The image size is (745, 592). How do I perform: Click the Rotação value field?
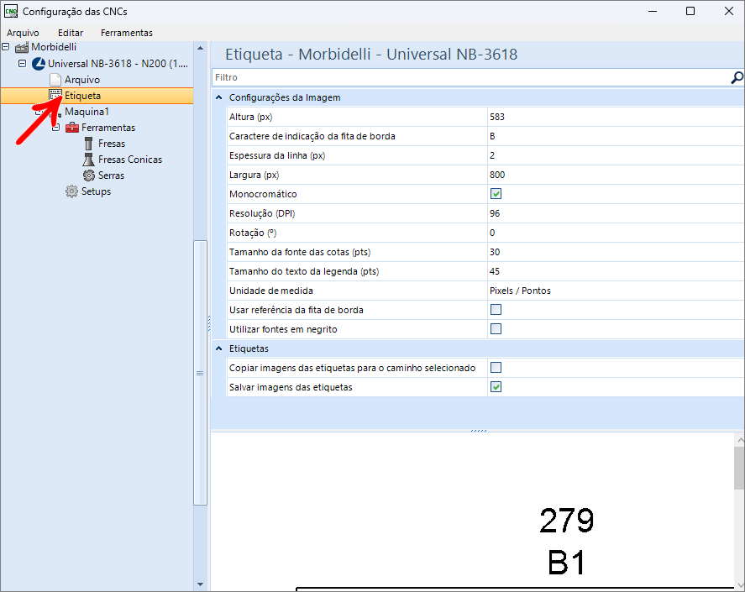616,233
